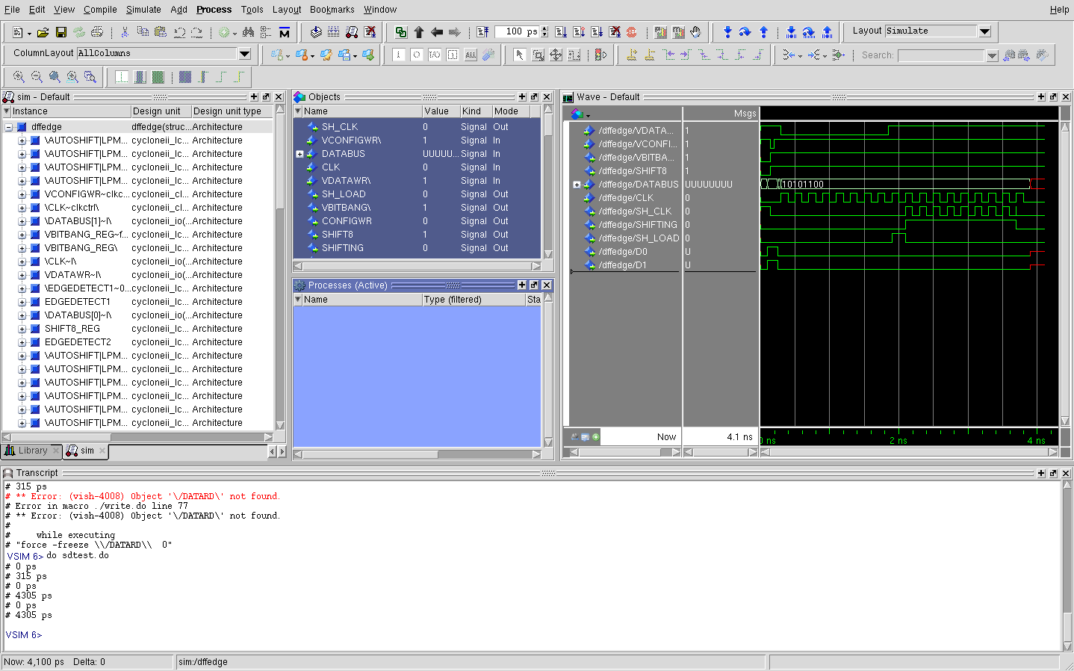Open the ColumnLayout AllColumns dropdown
Screen dimensions: 1074x671
(x=244, y=54)
